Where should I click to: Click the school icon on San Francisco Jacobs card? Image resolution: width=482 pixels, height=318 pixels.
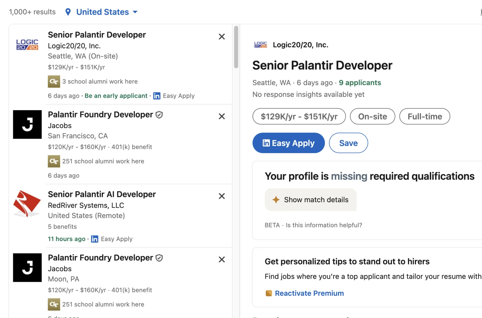(54, 161)
